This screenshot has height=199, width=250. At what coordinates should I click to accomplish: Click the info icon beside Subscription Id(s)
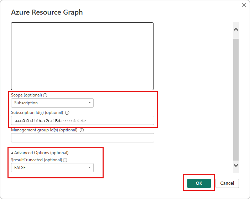[x=67, y=113]
